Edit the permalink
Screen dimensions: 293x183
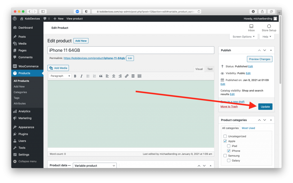coord(130,58)
